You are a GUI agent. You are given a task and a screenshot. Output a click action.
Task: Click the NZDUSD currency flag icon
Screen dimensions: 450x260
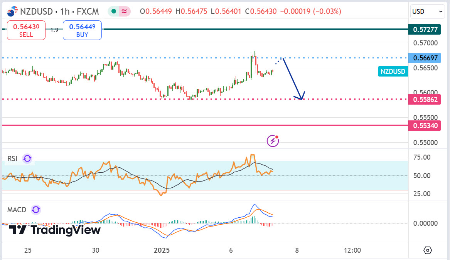tap(12, 12)
